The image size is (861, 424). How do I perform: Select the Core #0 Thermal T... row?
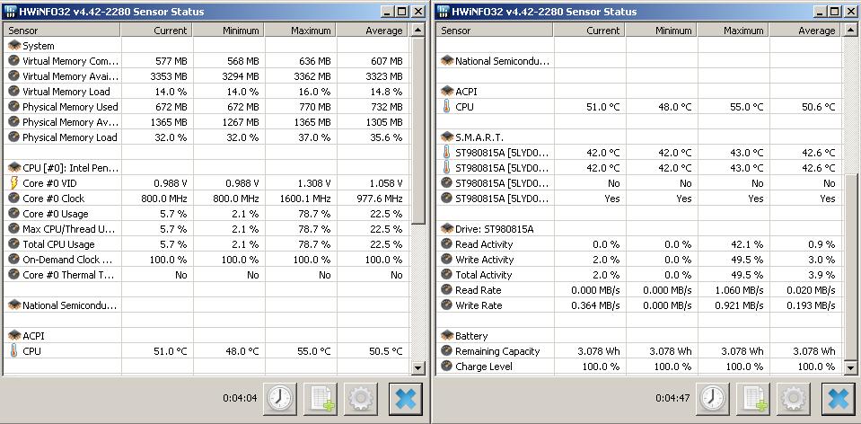[x=206, y=275]
